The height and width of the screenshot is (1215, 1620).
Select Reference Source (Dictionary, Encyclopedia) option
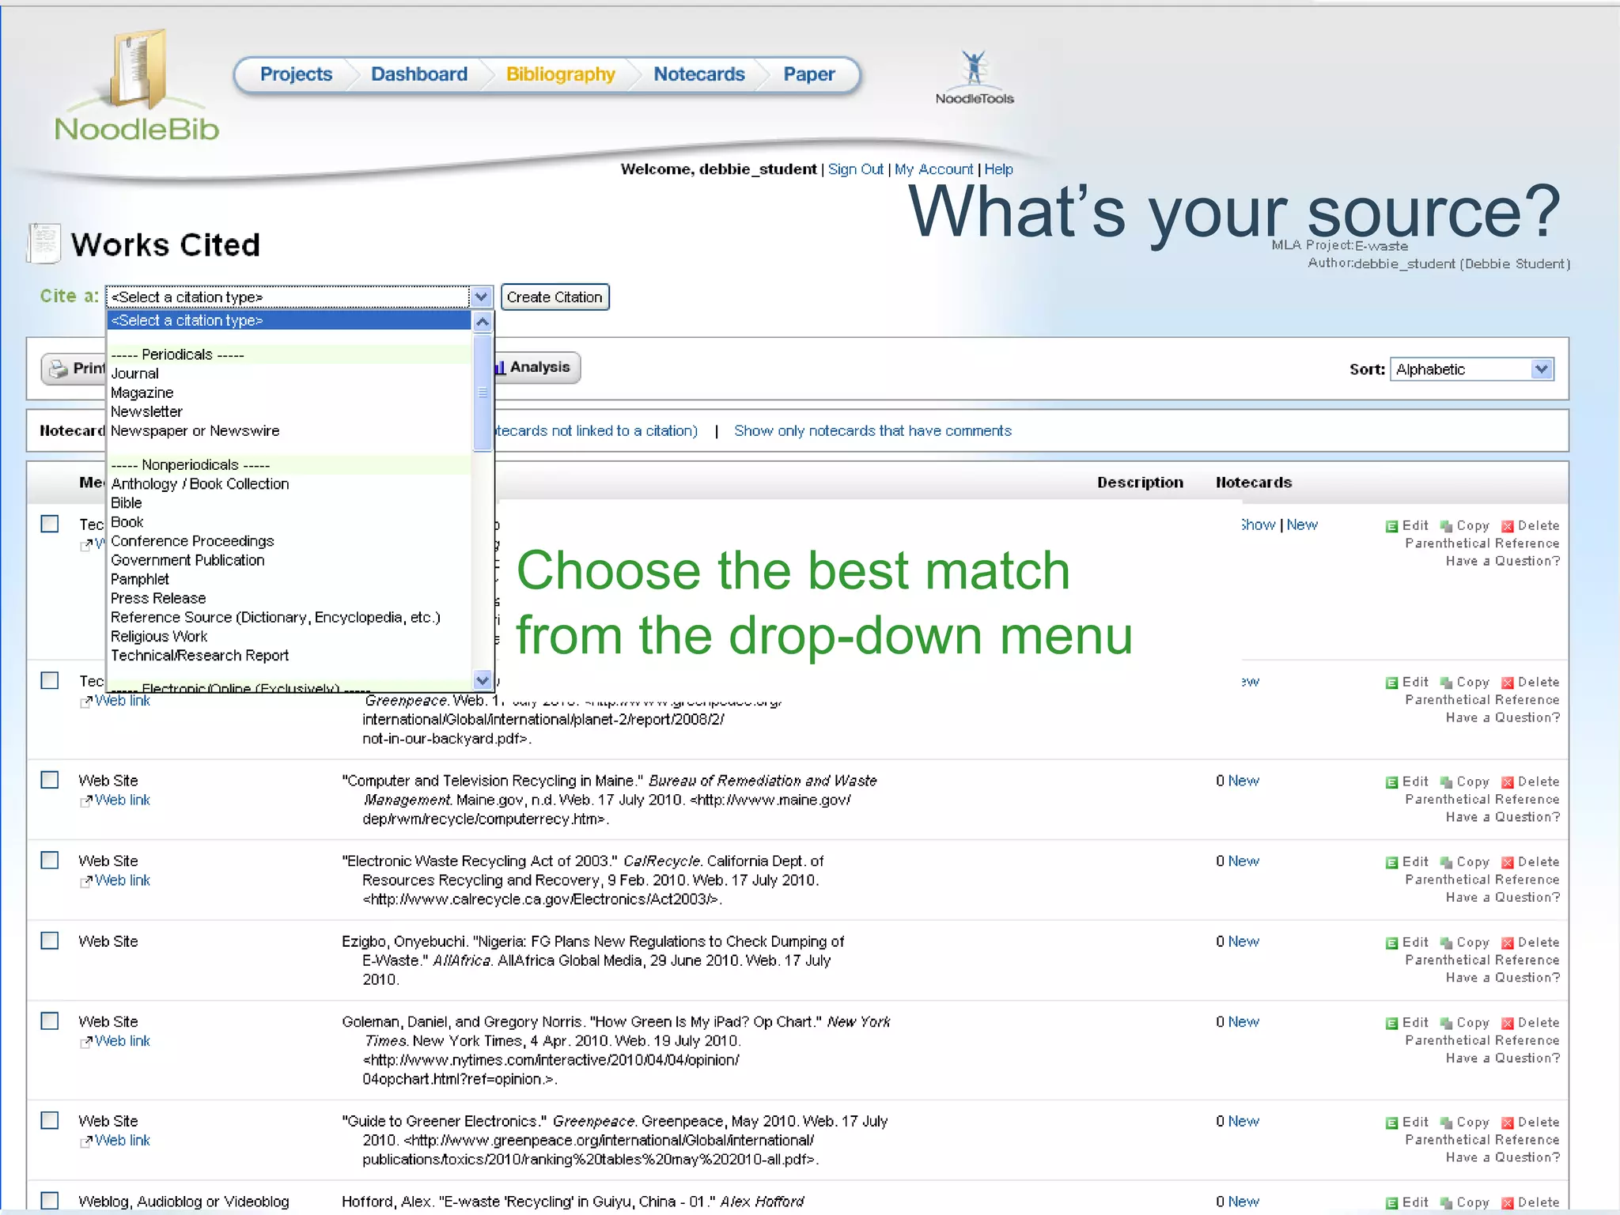click(275, 617)
